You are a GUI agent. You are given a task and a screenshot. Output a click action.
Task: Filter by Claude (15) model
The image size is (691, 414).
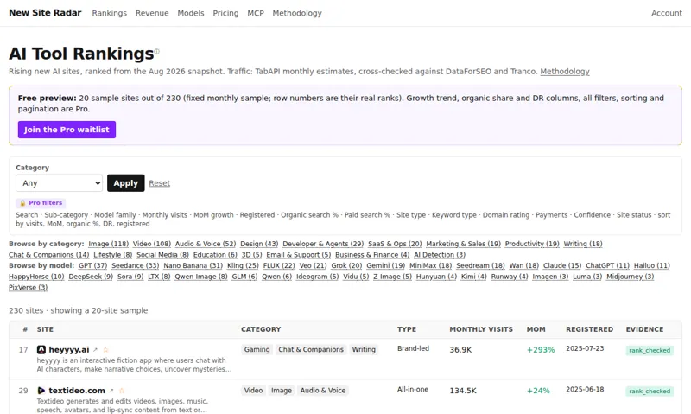[x=562, y=265]
